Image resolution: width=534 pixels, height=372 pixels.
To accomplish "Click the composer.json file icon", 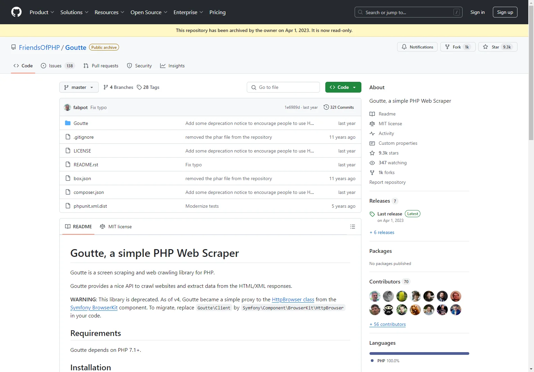I will pyautogui.click(x=68, y=192).
